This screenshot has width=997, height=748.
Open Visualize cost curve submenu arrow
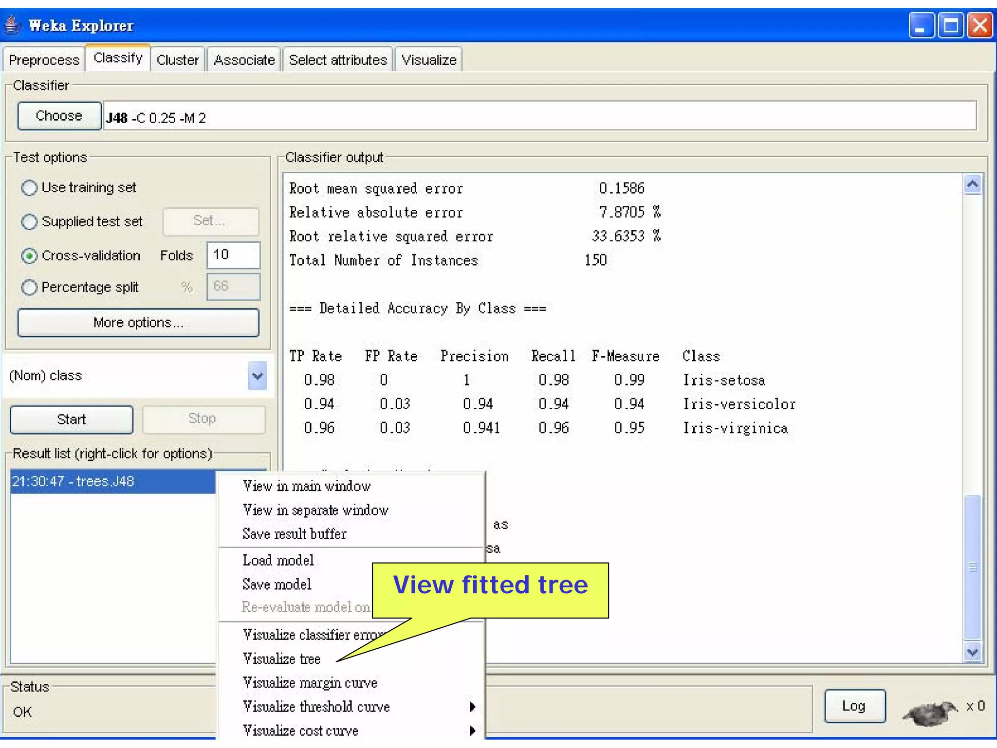[x=472, y=730]
